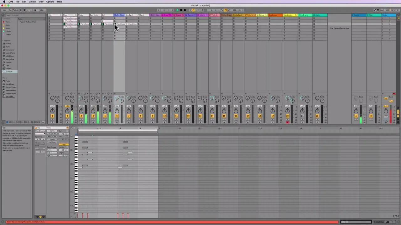Image resolution: width=401 pixels, height=225 pixels.
Task: Click the Inv button in Notes box
Action: [55, 137]
